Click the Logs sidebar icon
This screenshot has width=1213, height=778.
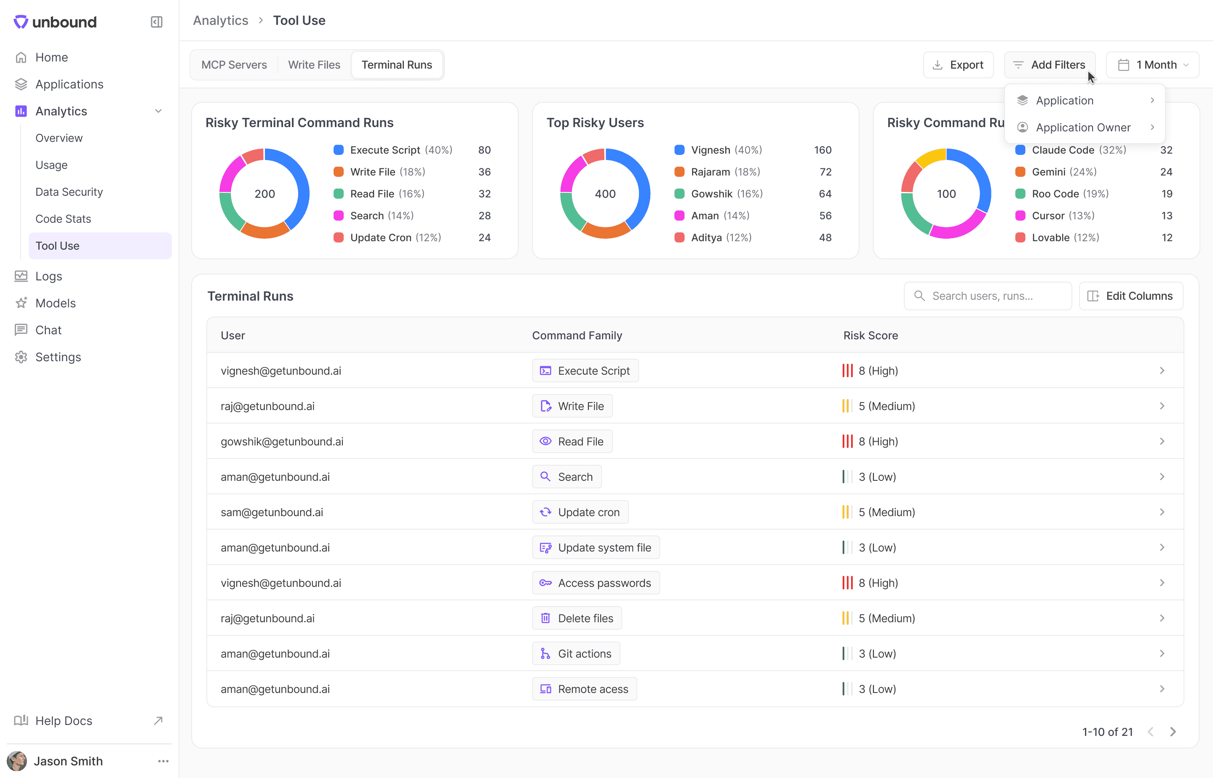click(x=21, y=276)
